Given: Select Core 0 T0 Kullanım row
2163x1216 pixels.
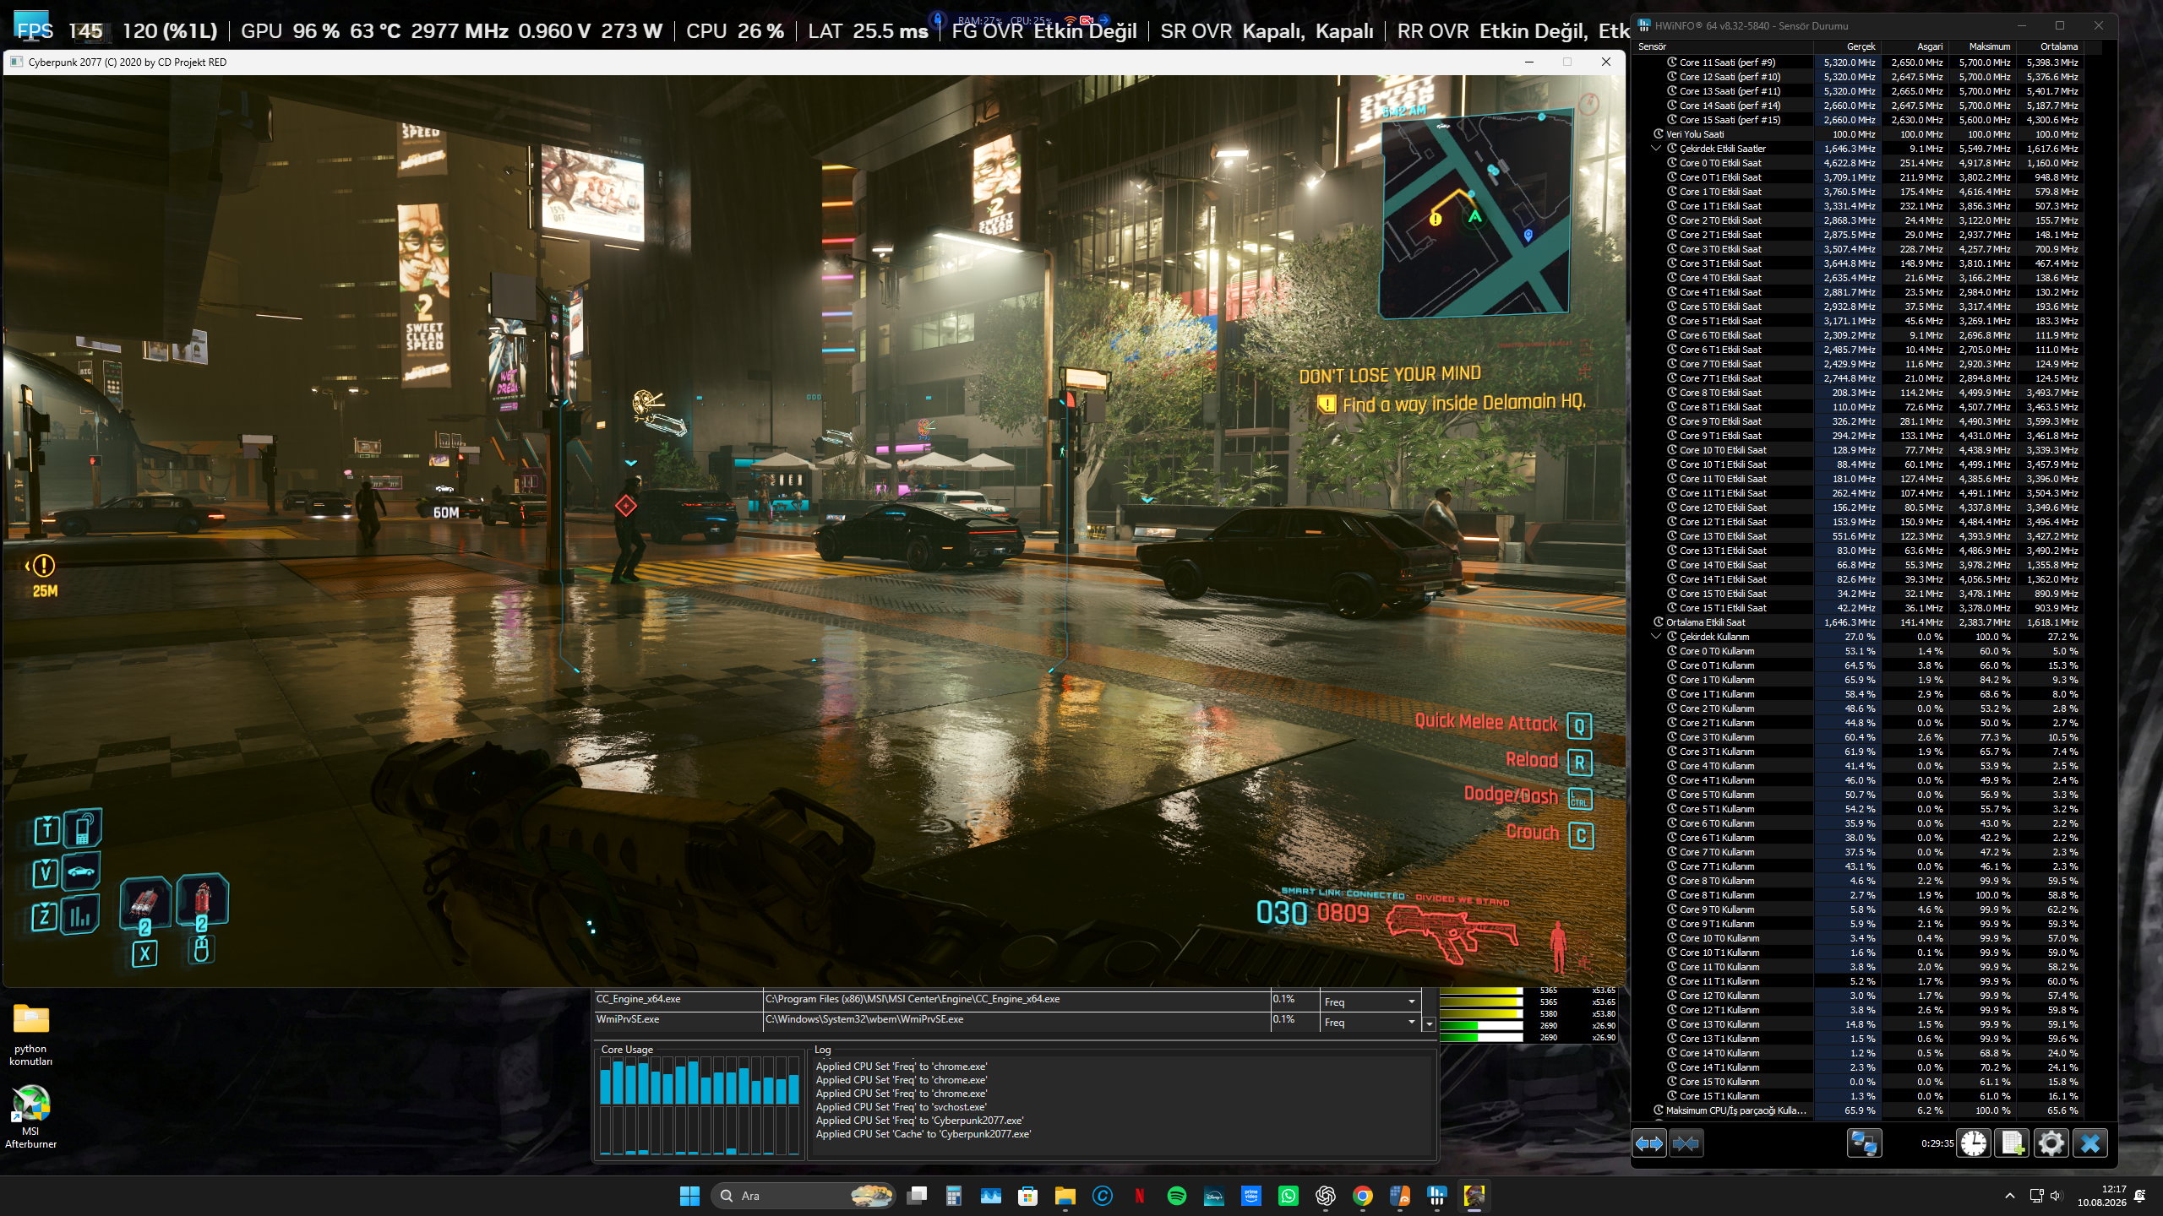Looking at the screenshot, I should (x=1857, y=651).
